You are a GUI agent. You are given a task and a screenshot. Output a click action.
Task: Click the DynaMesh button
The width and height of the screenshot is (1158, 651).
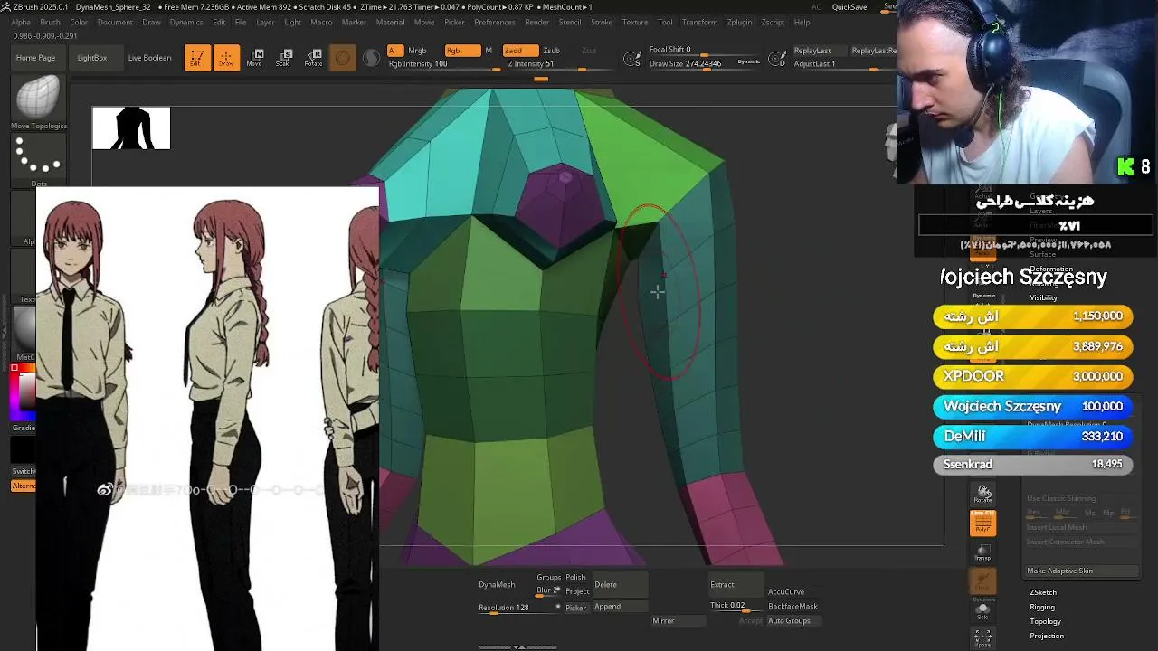(x=497, y=584)
